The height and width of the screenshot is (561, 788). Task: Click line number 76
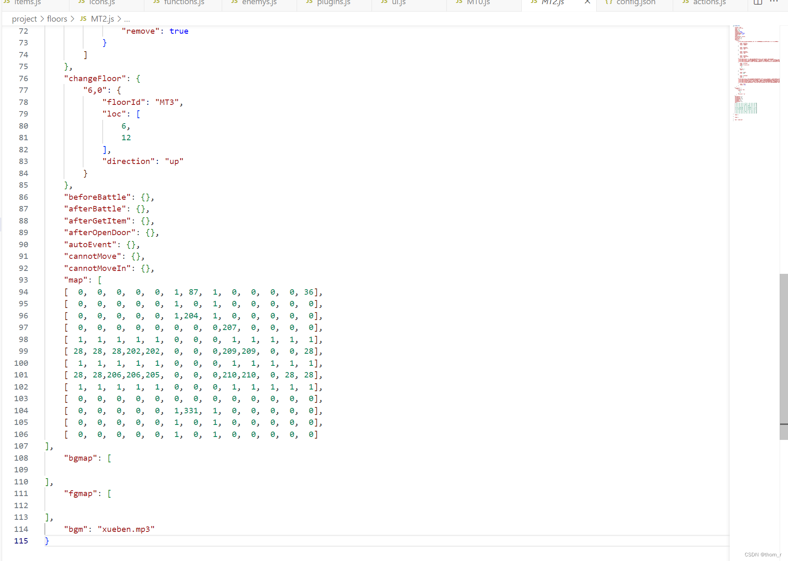pyautogui.click(x=24, y=79)
